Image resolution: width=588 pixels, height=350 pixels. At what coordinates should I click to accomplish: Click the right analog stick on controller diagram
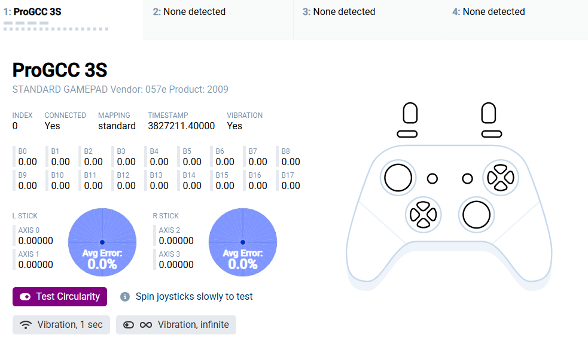pos(476,215)
